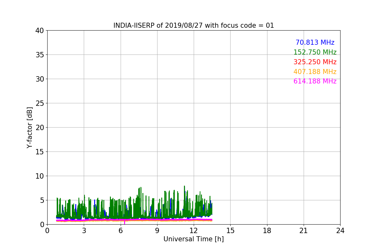Click the 'Y-factor [dB]' axis label

coord(30,128)
